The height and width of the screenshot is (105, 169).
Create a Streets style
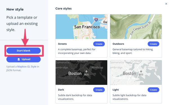(x=99, y=44)
